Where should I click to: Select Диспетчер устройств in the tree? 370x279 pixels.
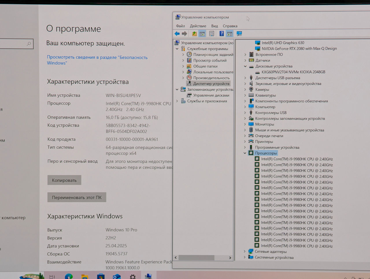point(211,84)
